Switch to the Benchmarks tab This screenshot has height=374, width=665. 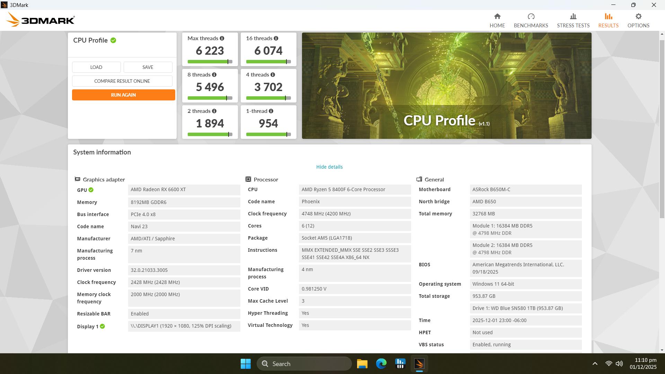click(x=531, y=16)
